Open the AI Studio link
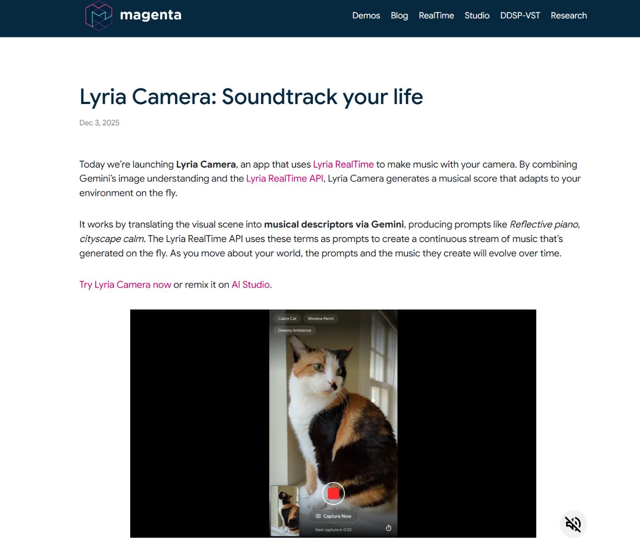 251,285
